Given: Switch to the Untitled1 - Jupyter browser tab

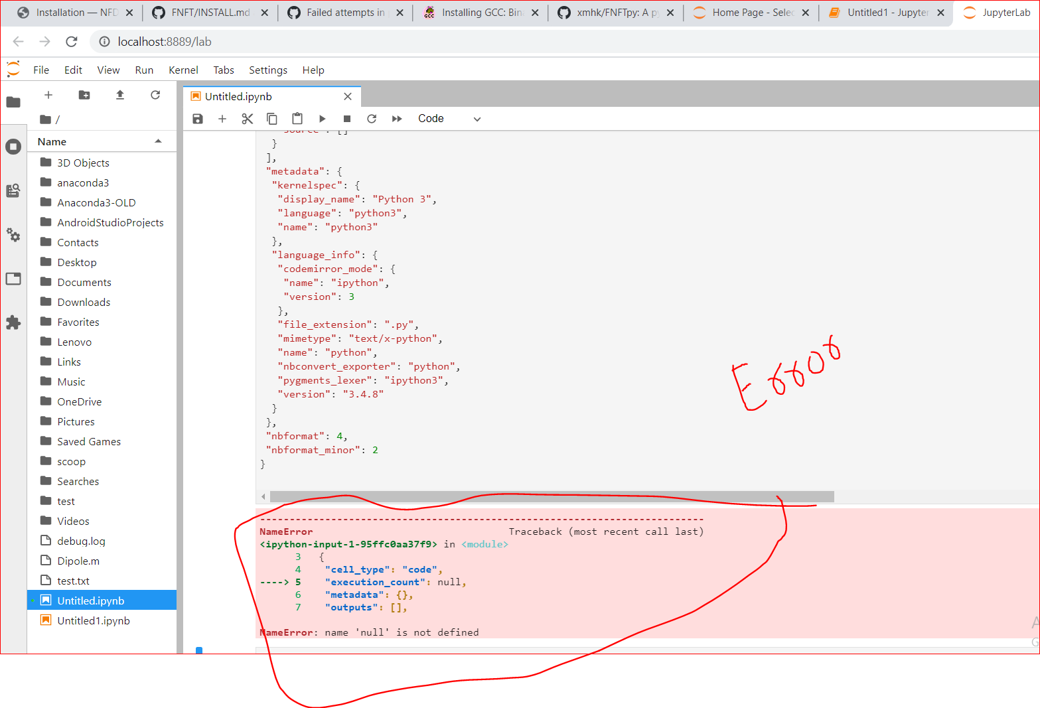Looking at the screenshot, I should 883,12.
